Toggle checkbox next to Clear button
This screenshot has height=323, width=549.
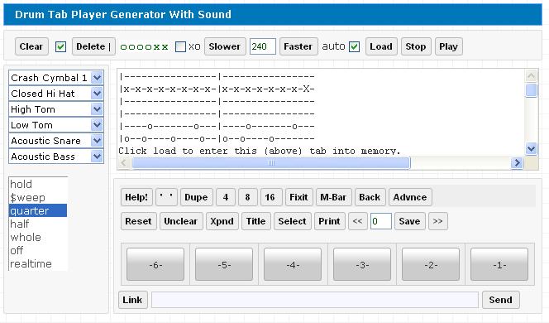(60, 46)
